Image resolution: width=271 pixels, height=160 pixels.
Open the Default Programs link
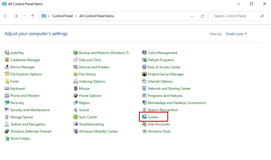click(161, 60)
